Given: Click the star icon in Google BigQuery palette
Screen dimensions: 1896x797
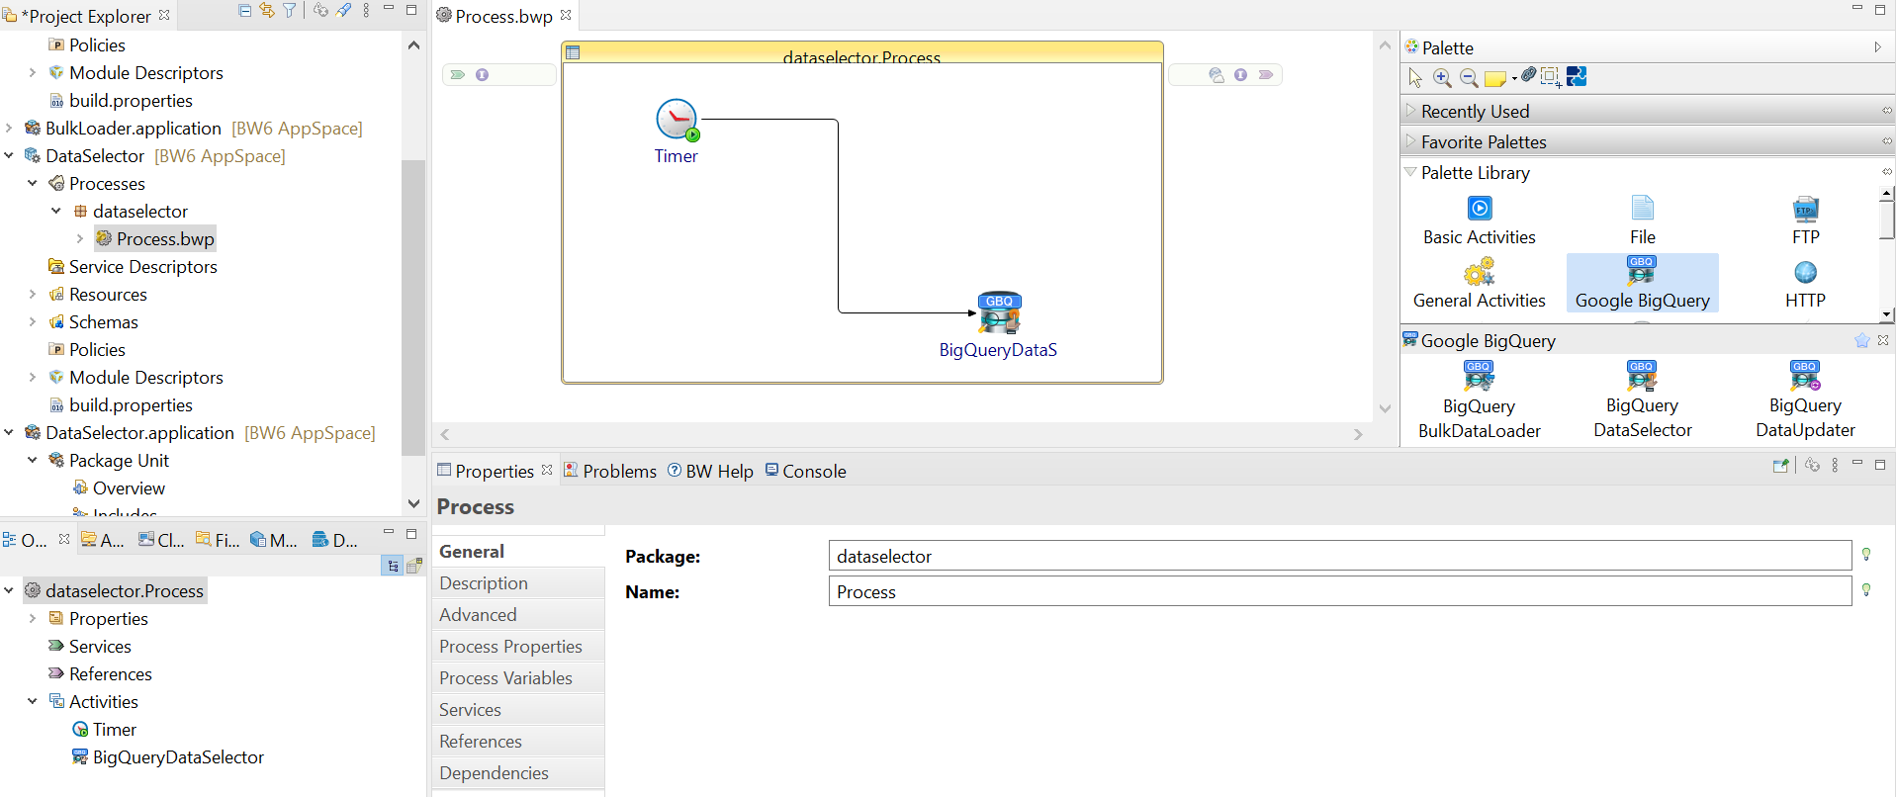Looking at the screenshot, I should coord(1862,340).
